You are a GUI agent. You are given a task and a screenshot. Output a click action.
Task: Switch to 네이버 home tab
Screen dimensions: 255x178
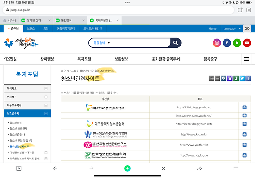(10, 20)
